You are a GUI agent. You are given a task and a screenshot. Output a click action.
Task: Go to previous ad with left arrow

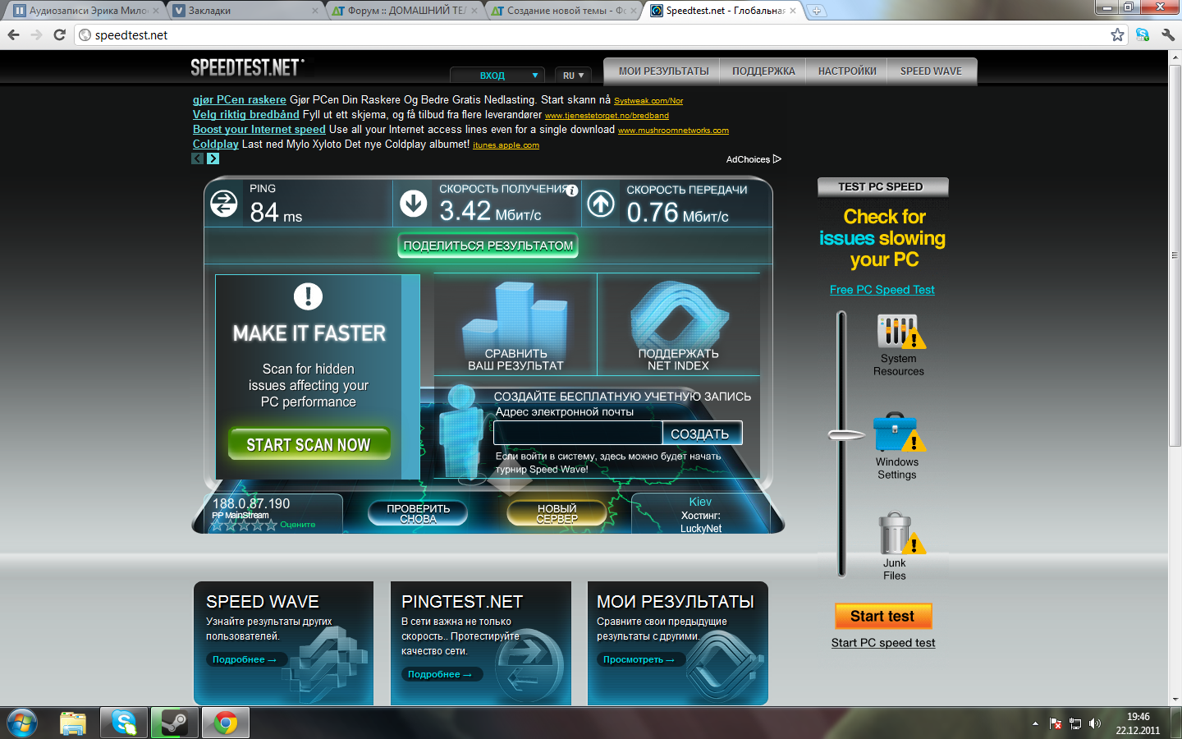coord(198,158)
